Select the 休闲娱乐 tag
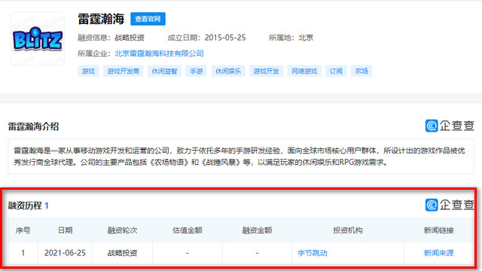 click(x=228, y=72)
